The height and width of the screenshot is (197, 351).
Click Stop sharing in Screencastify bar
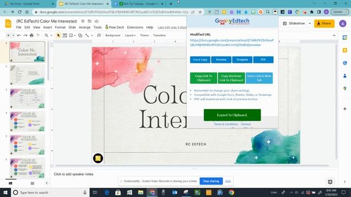[211, 181]
